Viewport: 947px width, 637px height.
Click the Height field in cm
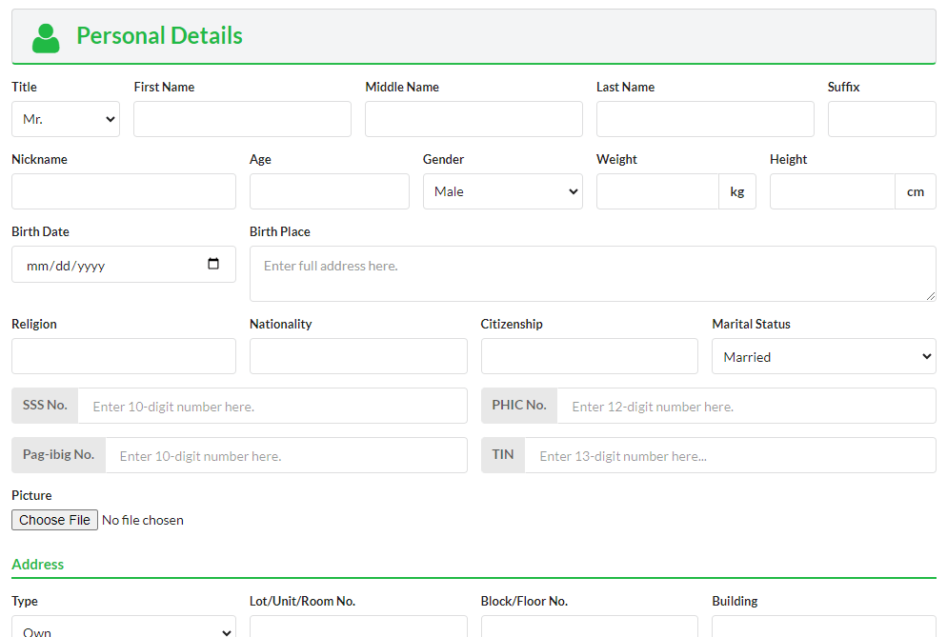coord(832,191)
